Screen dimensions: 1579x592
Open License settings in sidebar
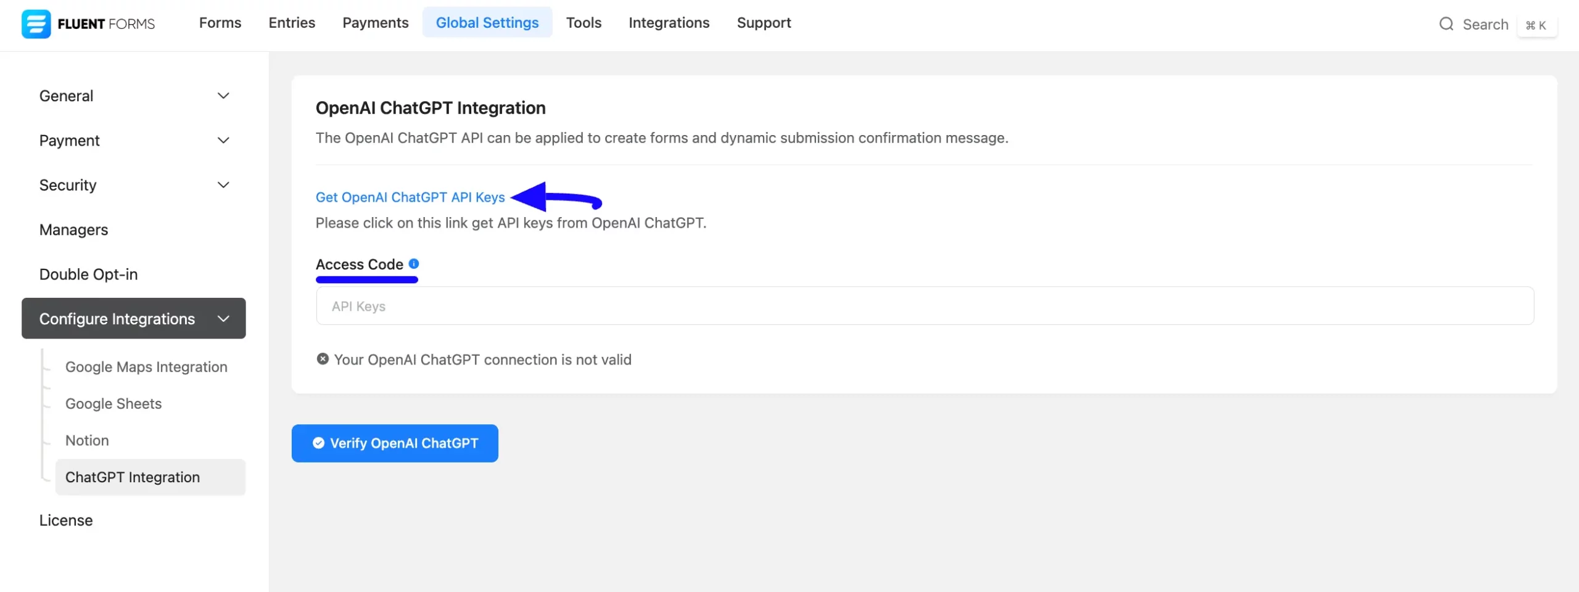pyautogui.click(x=66, y=520)
